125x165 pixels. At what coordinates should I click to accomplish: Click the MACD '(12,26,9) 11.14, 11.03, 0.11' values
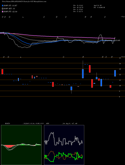tap(33, 123)
